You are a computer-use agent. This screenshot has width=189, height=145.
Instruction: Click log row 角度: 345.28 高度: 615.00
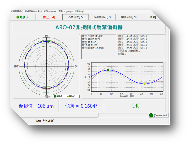pos(133,39)
